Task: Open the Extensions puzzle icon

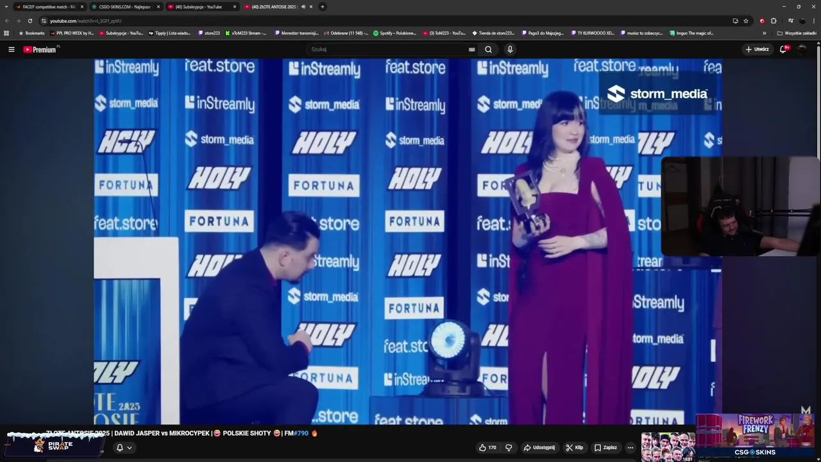Action: [774, 21]
